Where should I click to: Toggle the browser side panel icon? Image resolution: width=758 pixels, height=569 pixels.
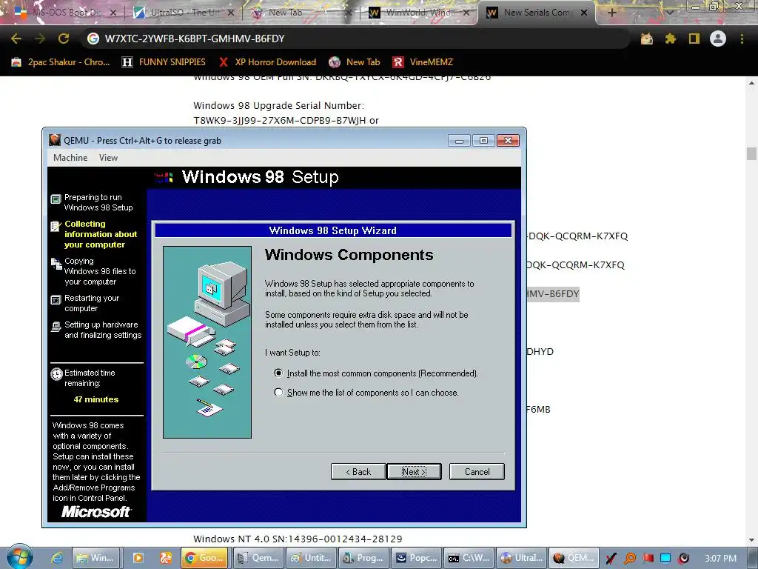pos(694,39)
